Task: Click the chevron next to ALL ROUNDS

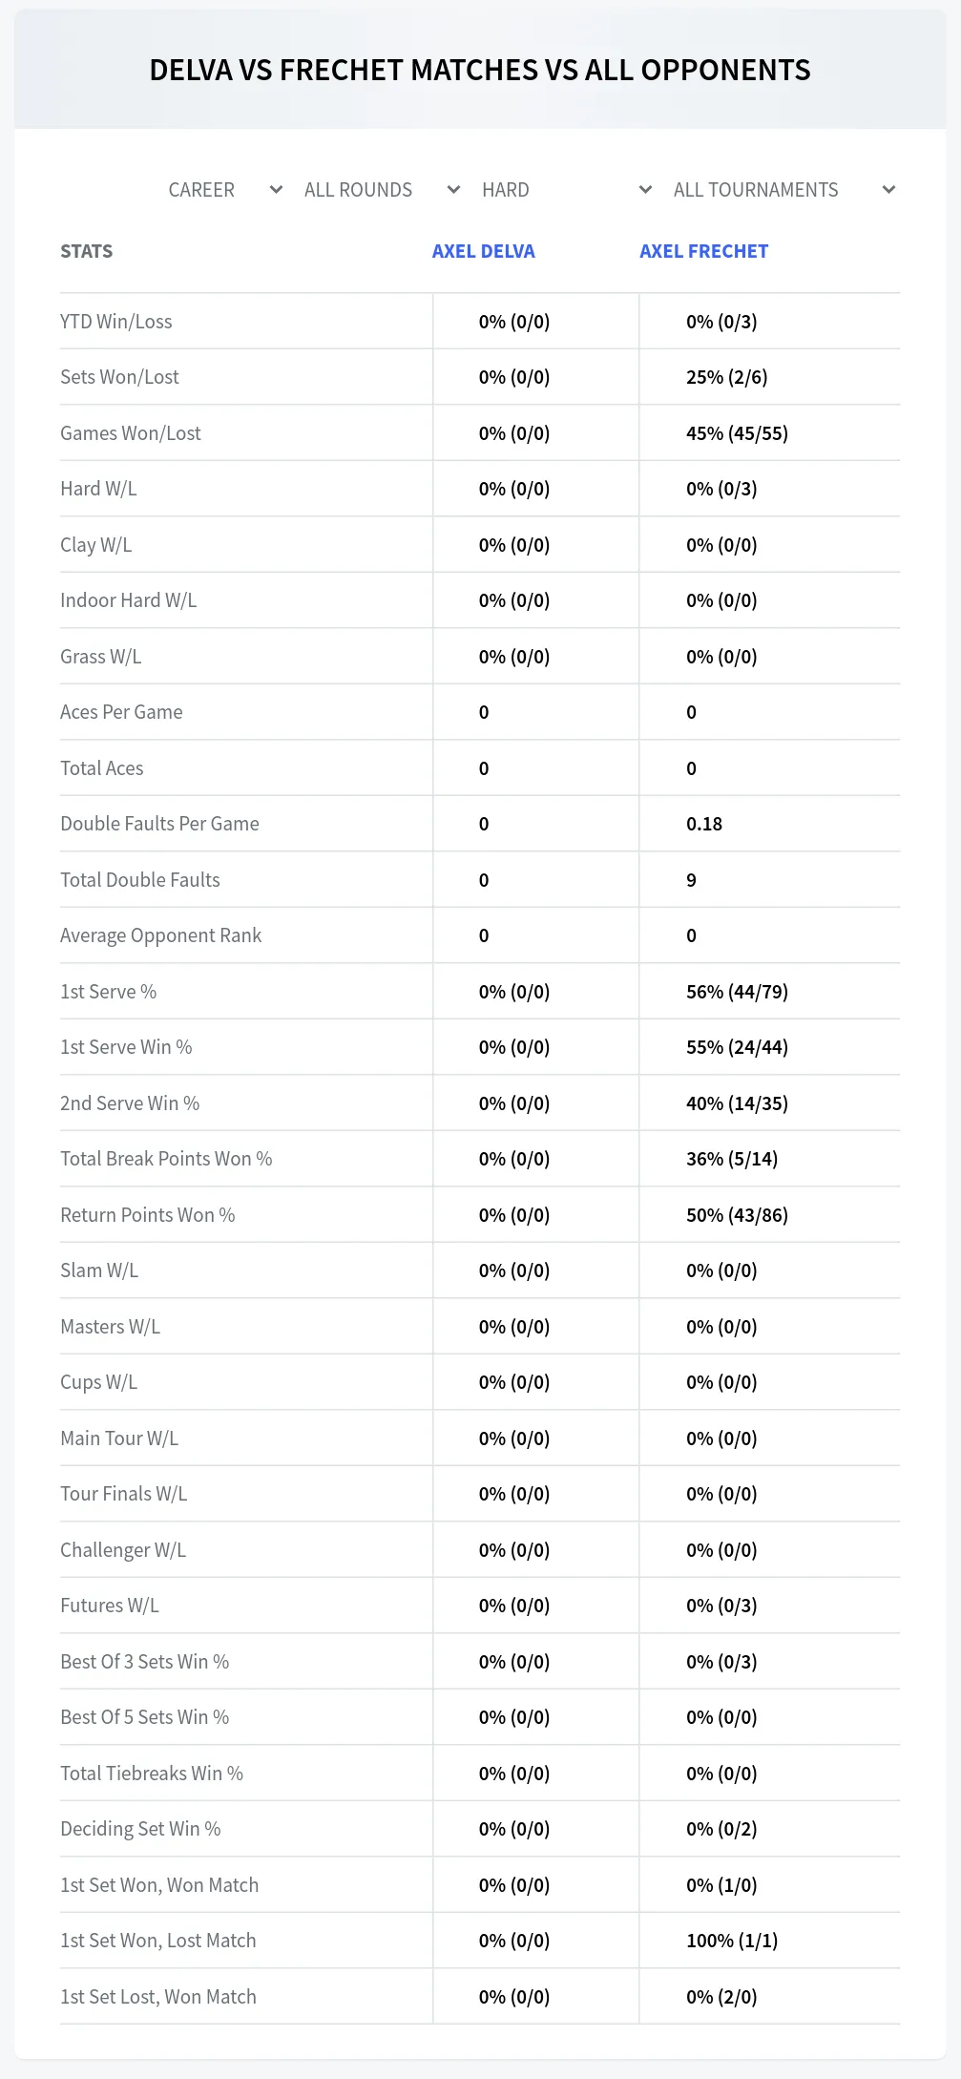Action: tap(454, 190)
